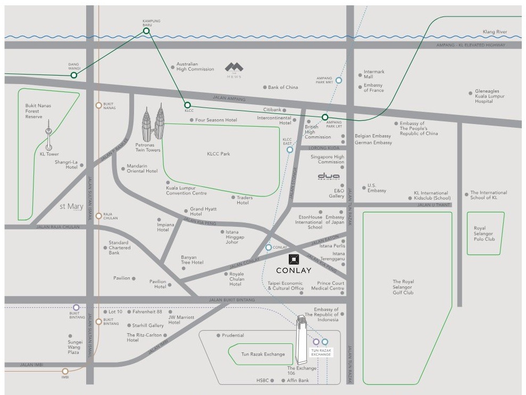Image resolution: width=526 pixels, height=395 pixels.
Task: Click the Pavilion location dot
Action: pos(133,278)
